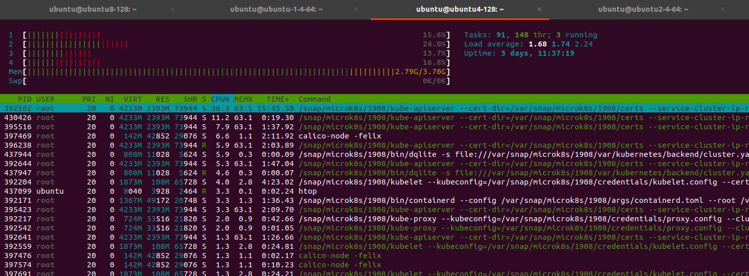Screen dimensions: 749x276
Task: Click the CPU 2 usage meter at 24.0%
Action: pos(229,44)
